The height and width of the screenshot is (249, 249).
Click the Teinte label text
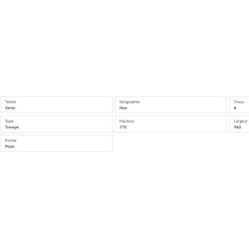pyautogui.click(x=10, y=102)
